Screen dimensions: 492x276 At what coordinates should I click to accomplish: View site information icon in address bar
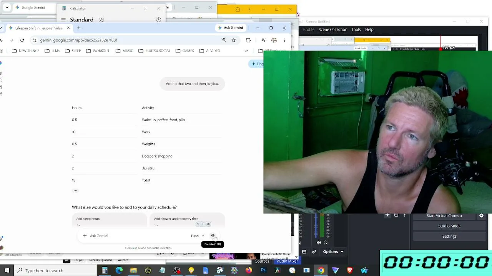coord(35,40)
